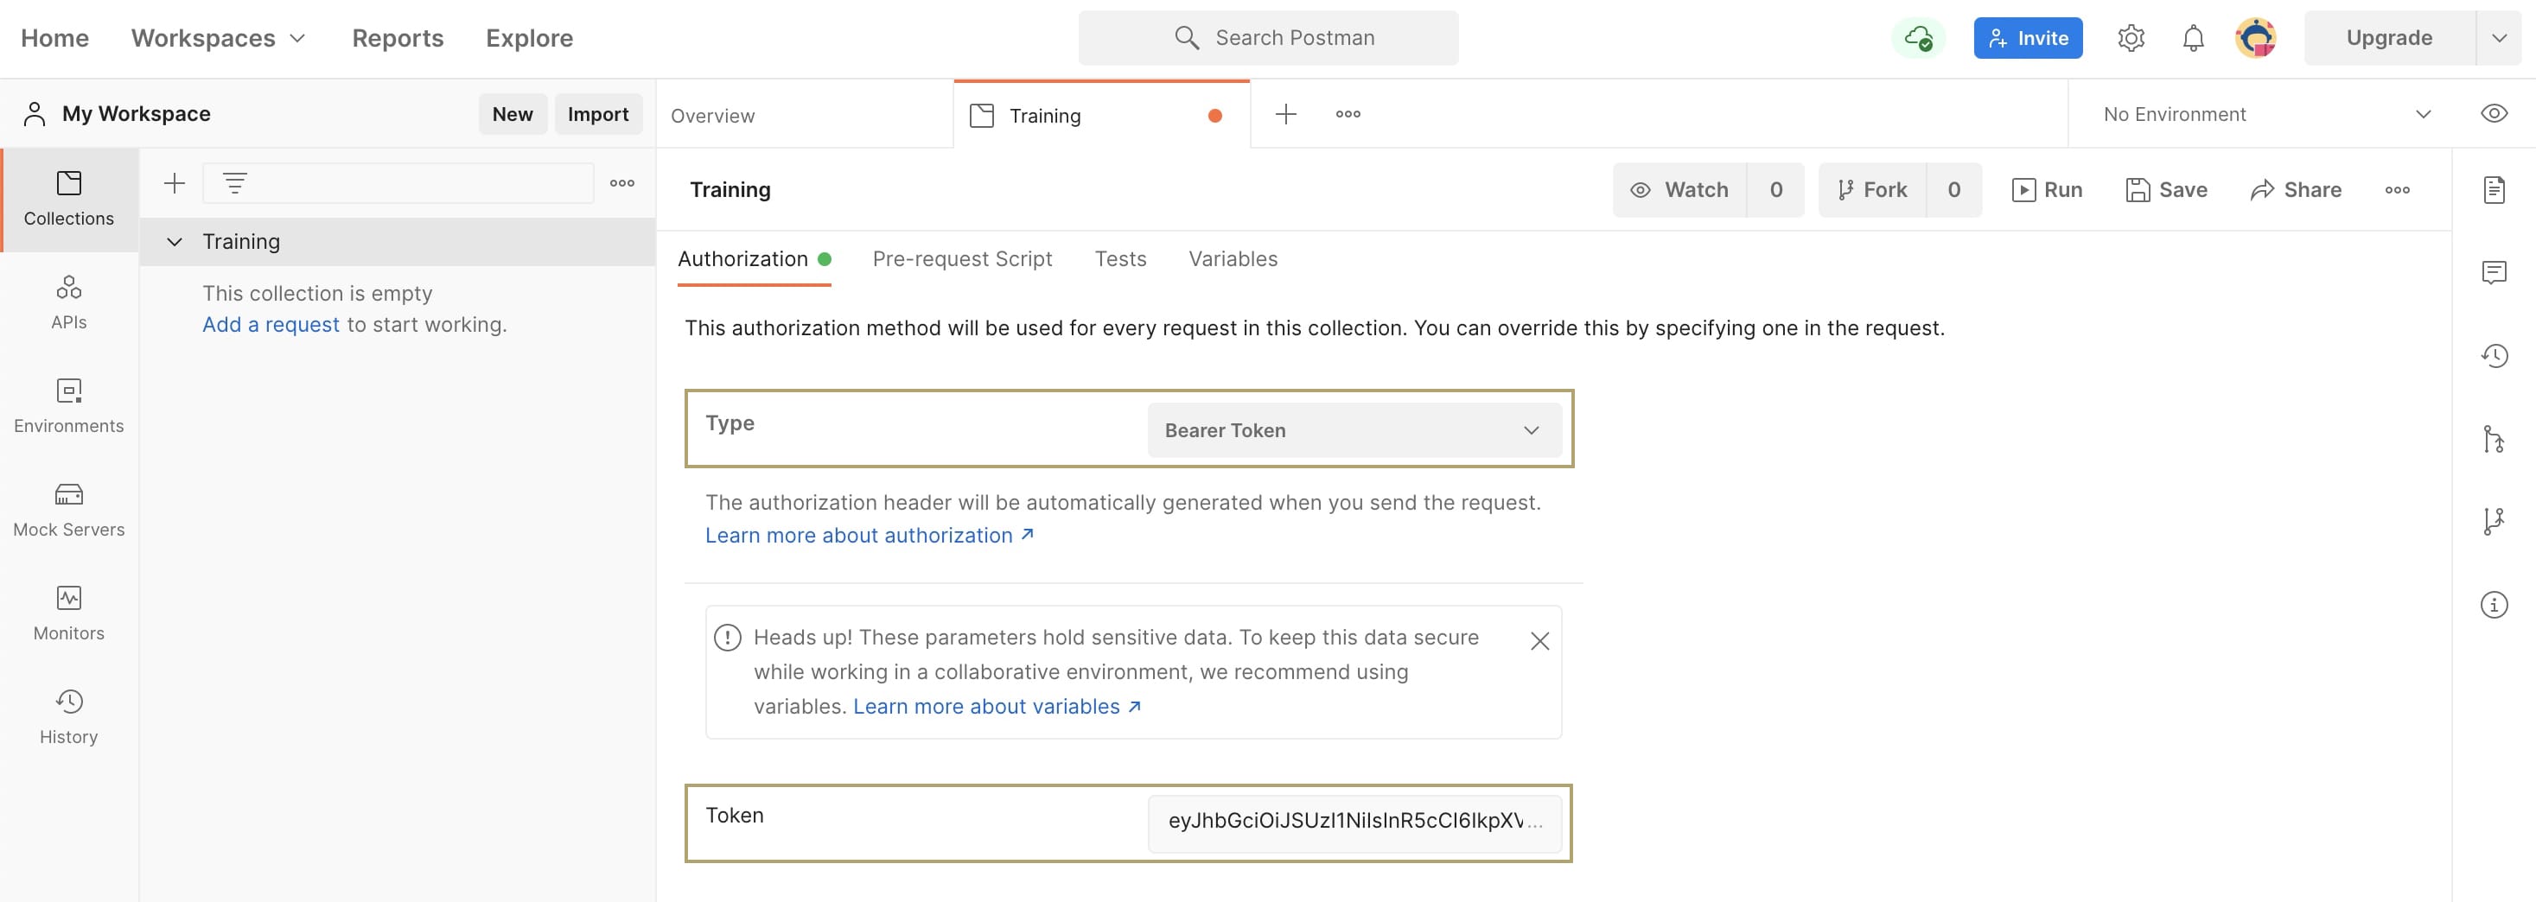
Task: Open Learn more about variables link
Action: tap(997, 706)
